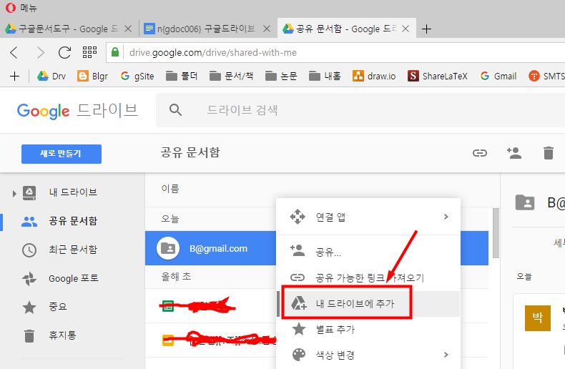The height and width of the screenshot is (369, 565).
Task: Click the file list vertical scrollbar
Action: coord(496,233)
